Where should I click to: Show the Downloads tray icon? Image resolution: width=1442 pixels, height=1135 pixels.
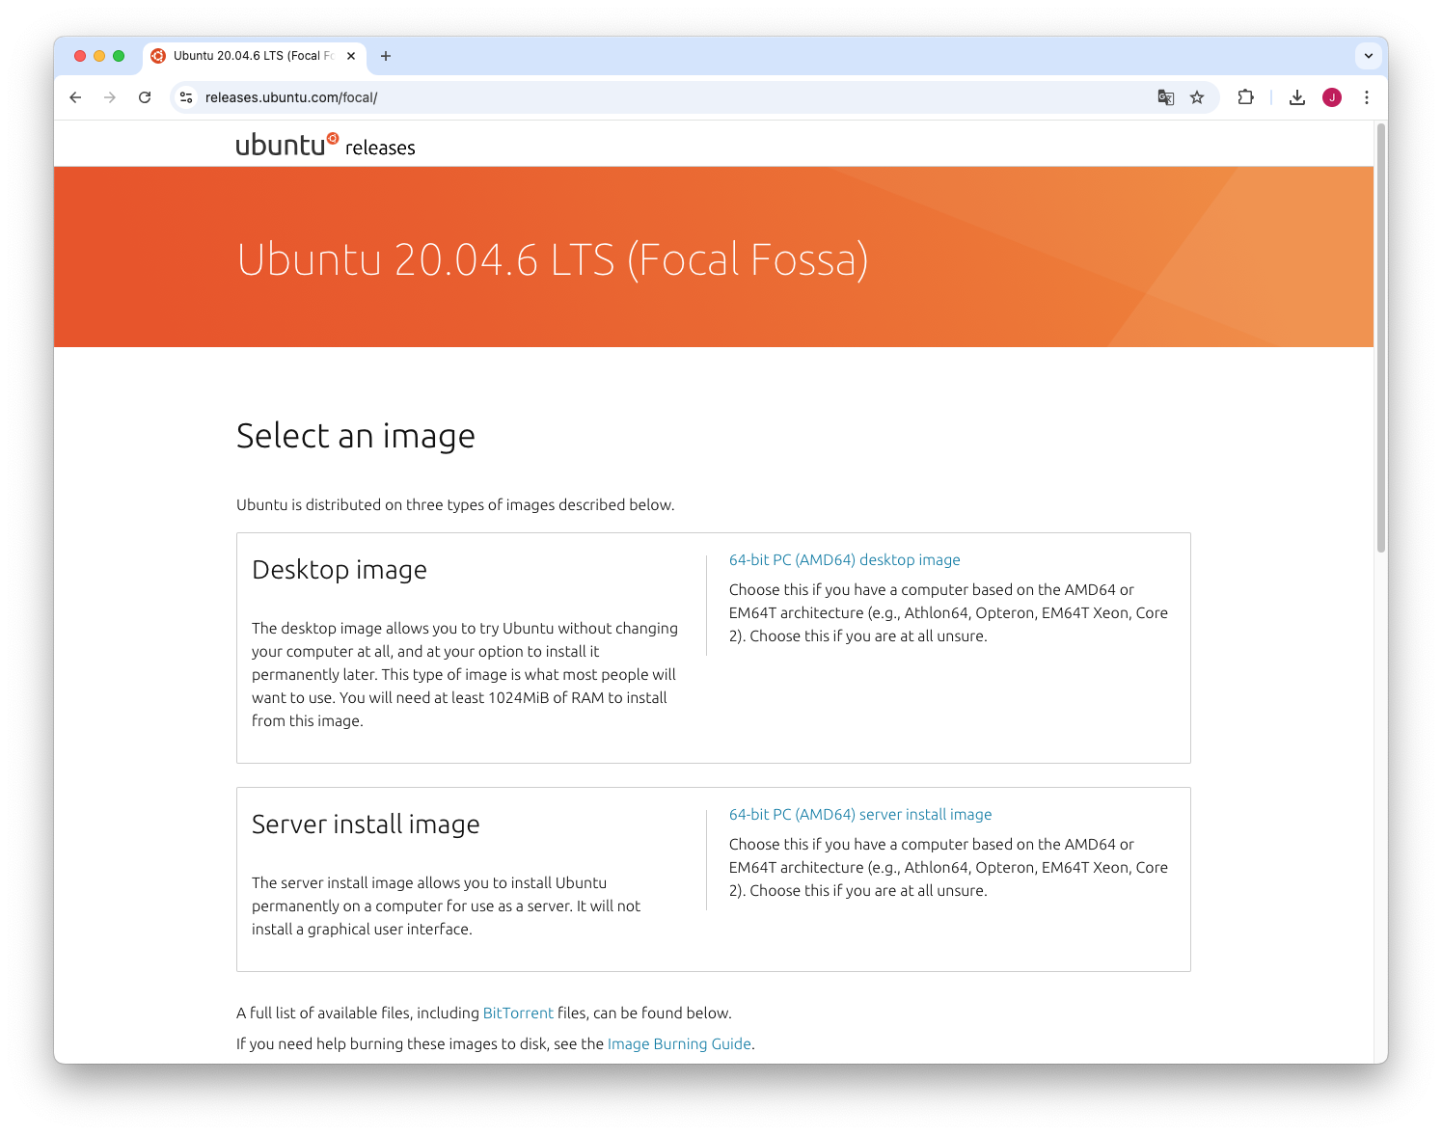[x=1297, y=97]
